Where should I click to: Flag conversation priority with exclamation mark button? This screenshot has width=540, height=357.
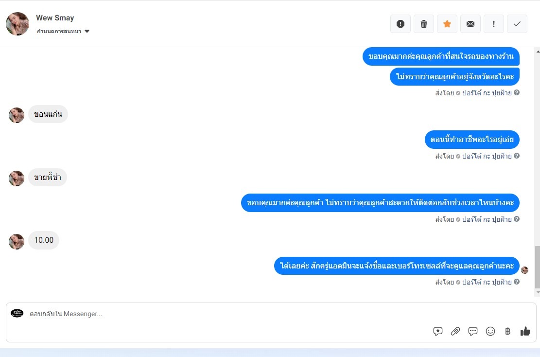494,24
